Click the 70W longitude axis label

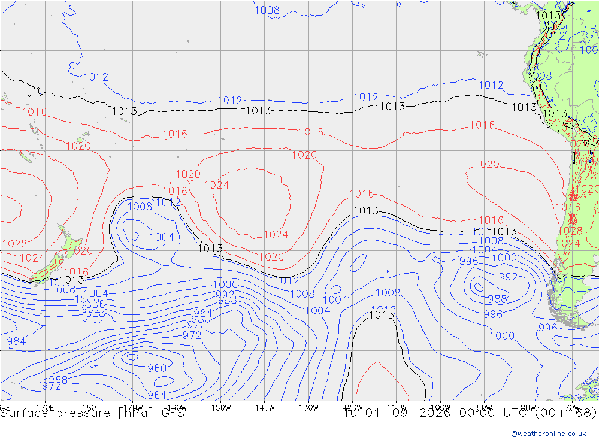572,408
